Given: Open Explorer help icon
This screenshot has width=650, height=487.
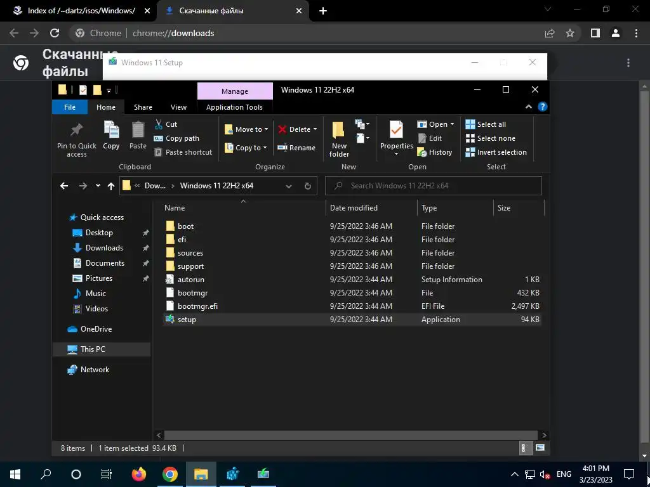Looking at the screenshot, I should point(542,107).
